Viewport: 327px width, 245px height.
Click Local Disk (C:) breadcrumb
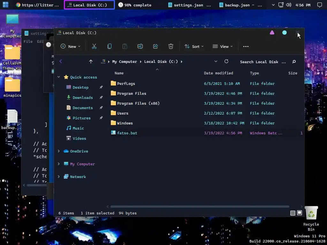(x=161, y=62)
